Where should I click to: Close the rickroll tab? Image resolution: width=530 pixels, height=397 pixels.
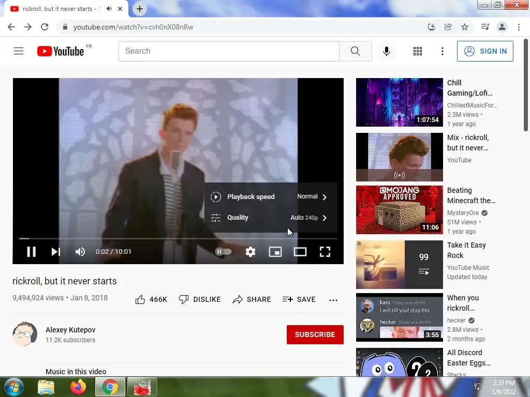tap(120, 9)
